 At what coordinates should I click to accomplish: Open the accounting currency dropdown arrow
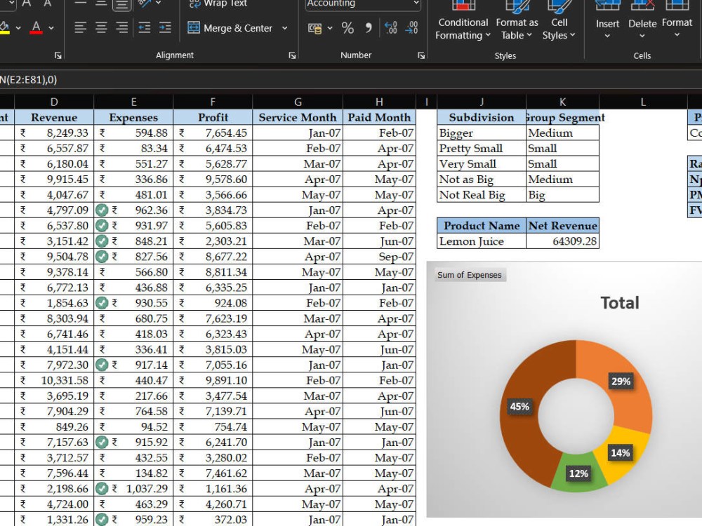330,28
